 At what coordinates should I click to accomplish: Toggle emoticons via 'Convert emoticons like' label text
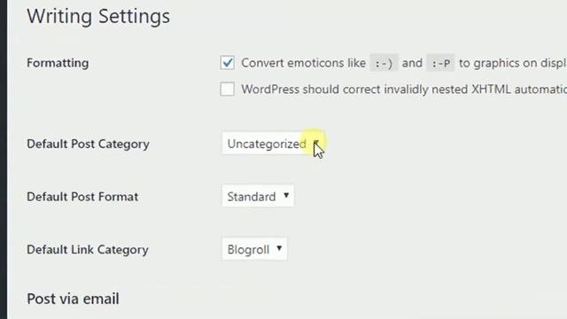click(x=303, y=63)
